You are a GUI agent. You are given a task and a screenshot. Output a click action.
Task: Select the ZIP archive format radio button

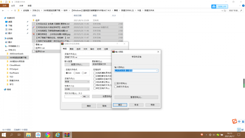(x=83, y=73)
